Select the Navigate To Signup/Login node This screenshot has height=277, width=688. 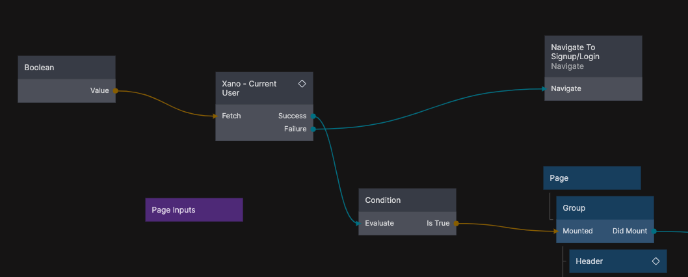pyautogui.click(x=592, y=57)
